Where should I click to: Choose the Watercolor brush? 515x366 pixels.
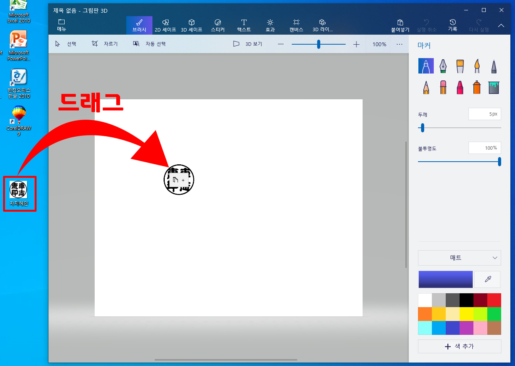click(477, 66)
